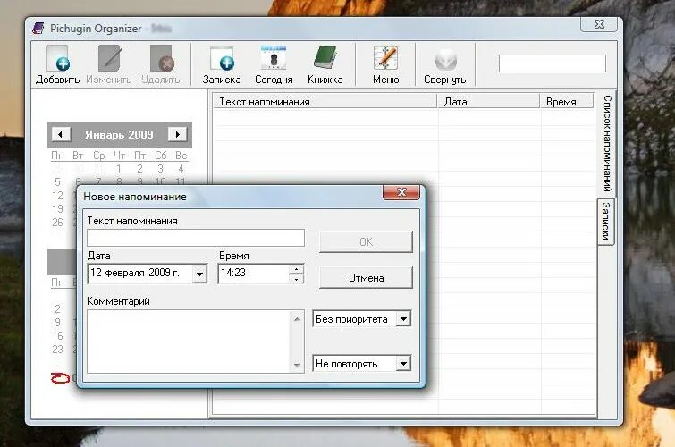Select day 2 in lower calendar

pos(57,308)
